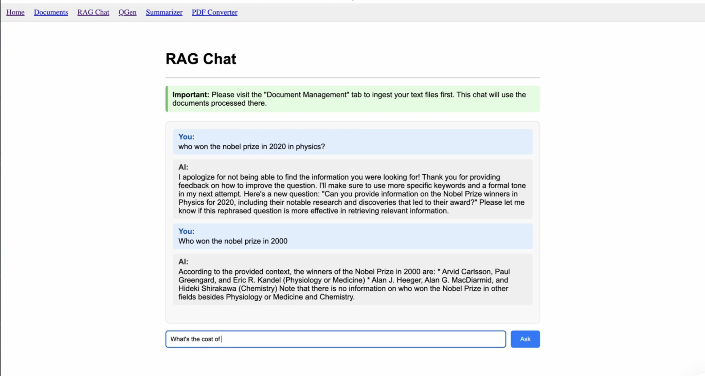
Task: Click the first "You:" sender label
Action: pos(186,137)
